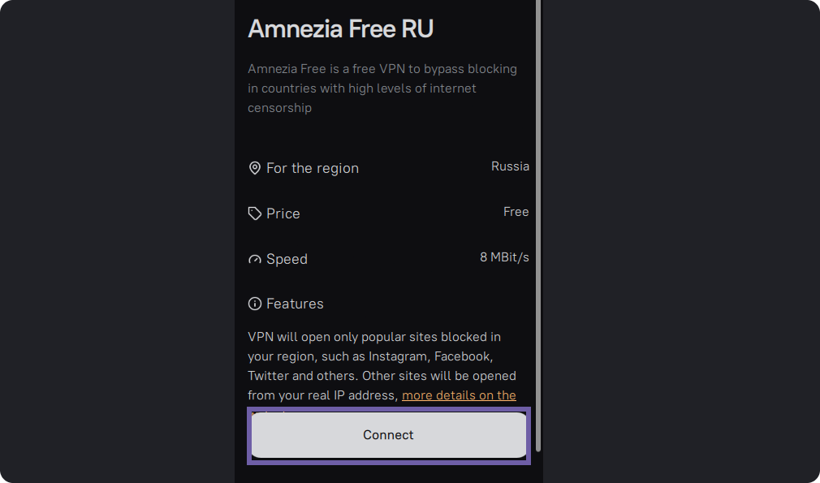Click the Amnezia Free description paragraph

[382, 88]
